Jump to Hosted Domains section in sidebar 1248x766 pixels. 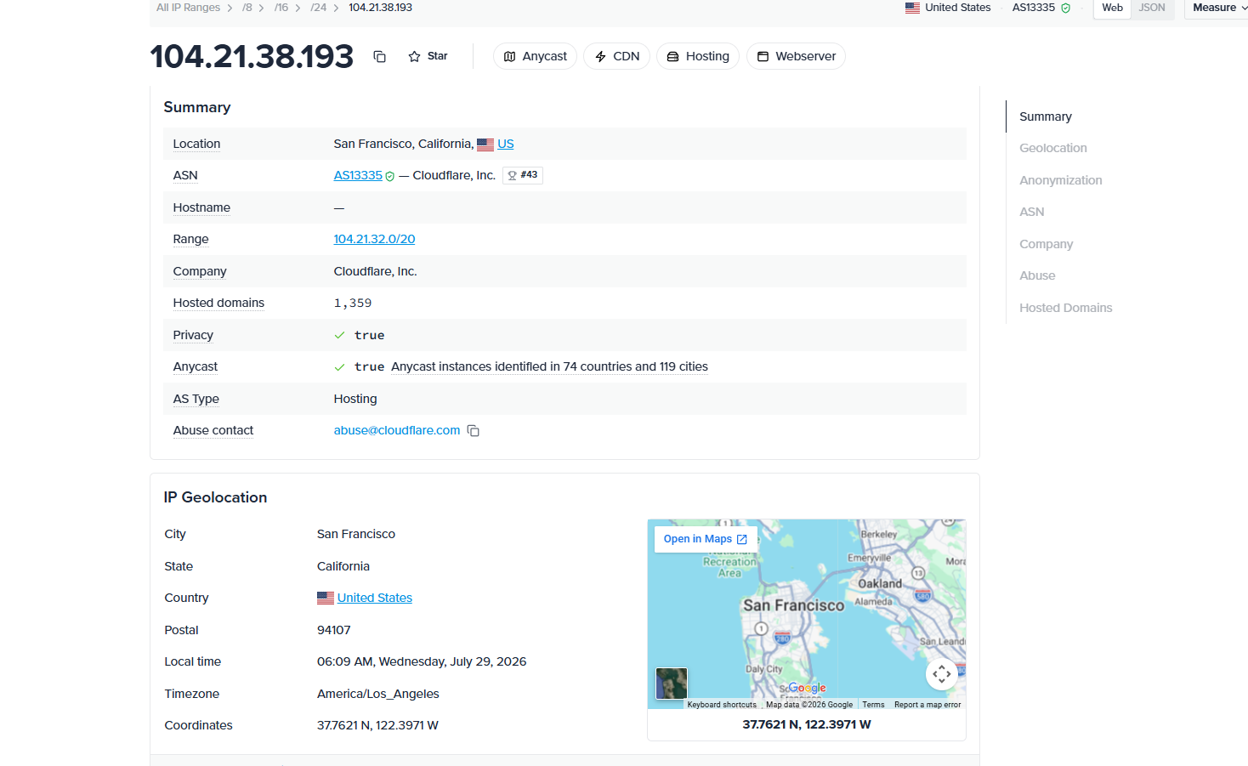click(1066, 308)
